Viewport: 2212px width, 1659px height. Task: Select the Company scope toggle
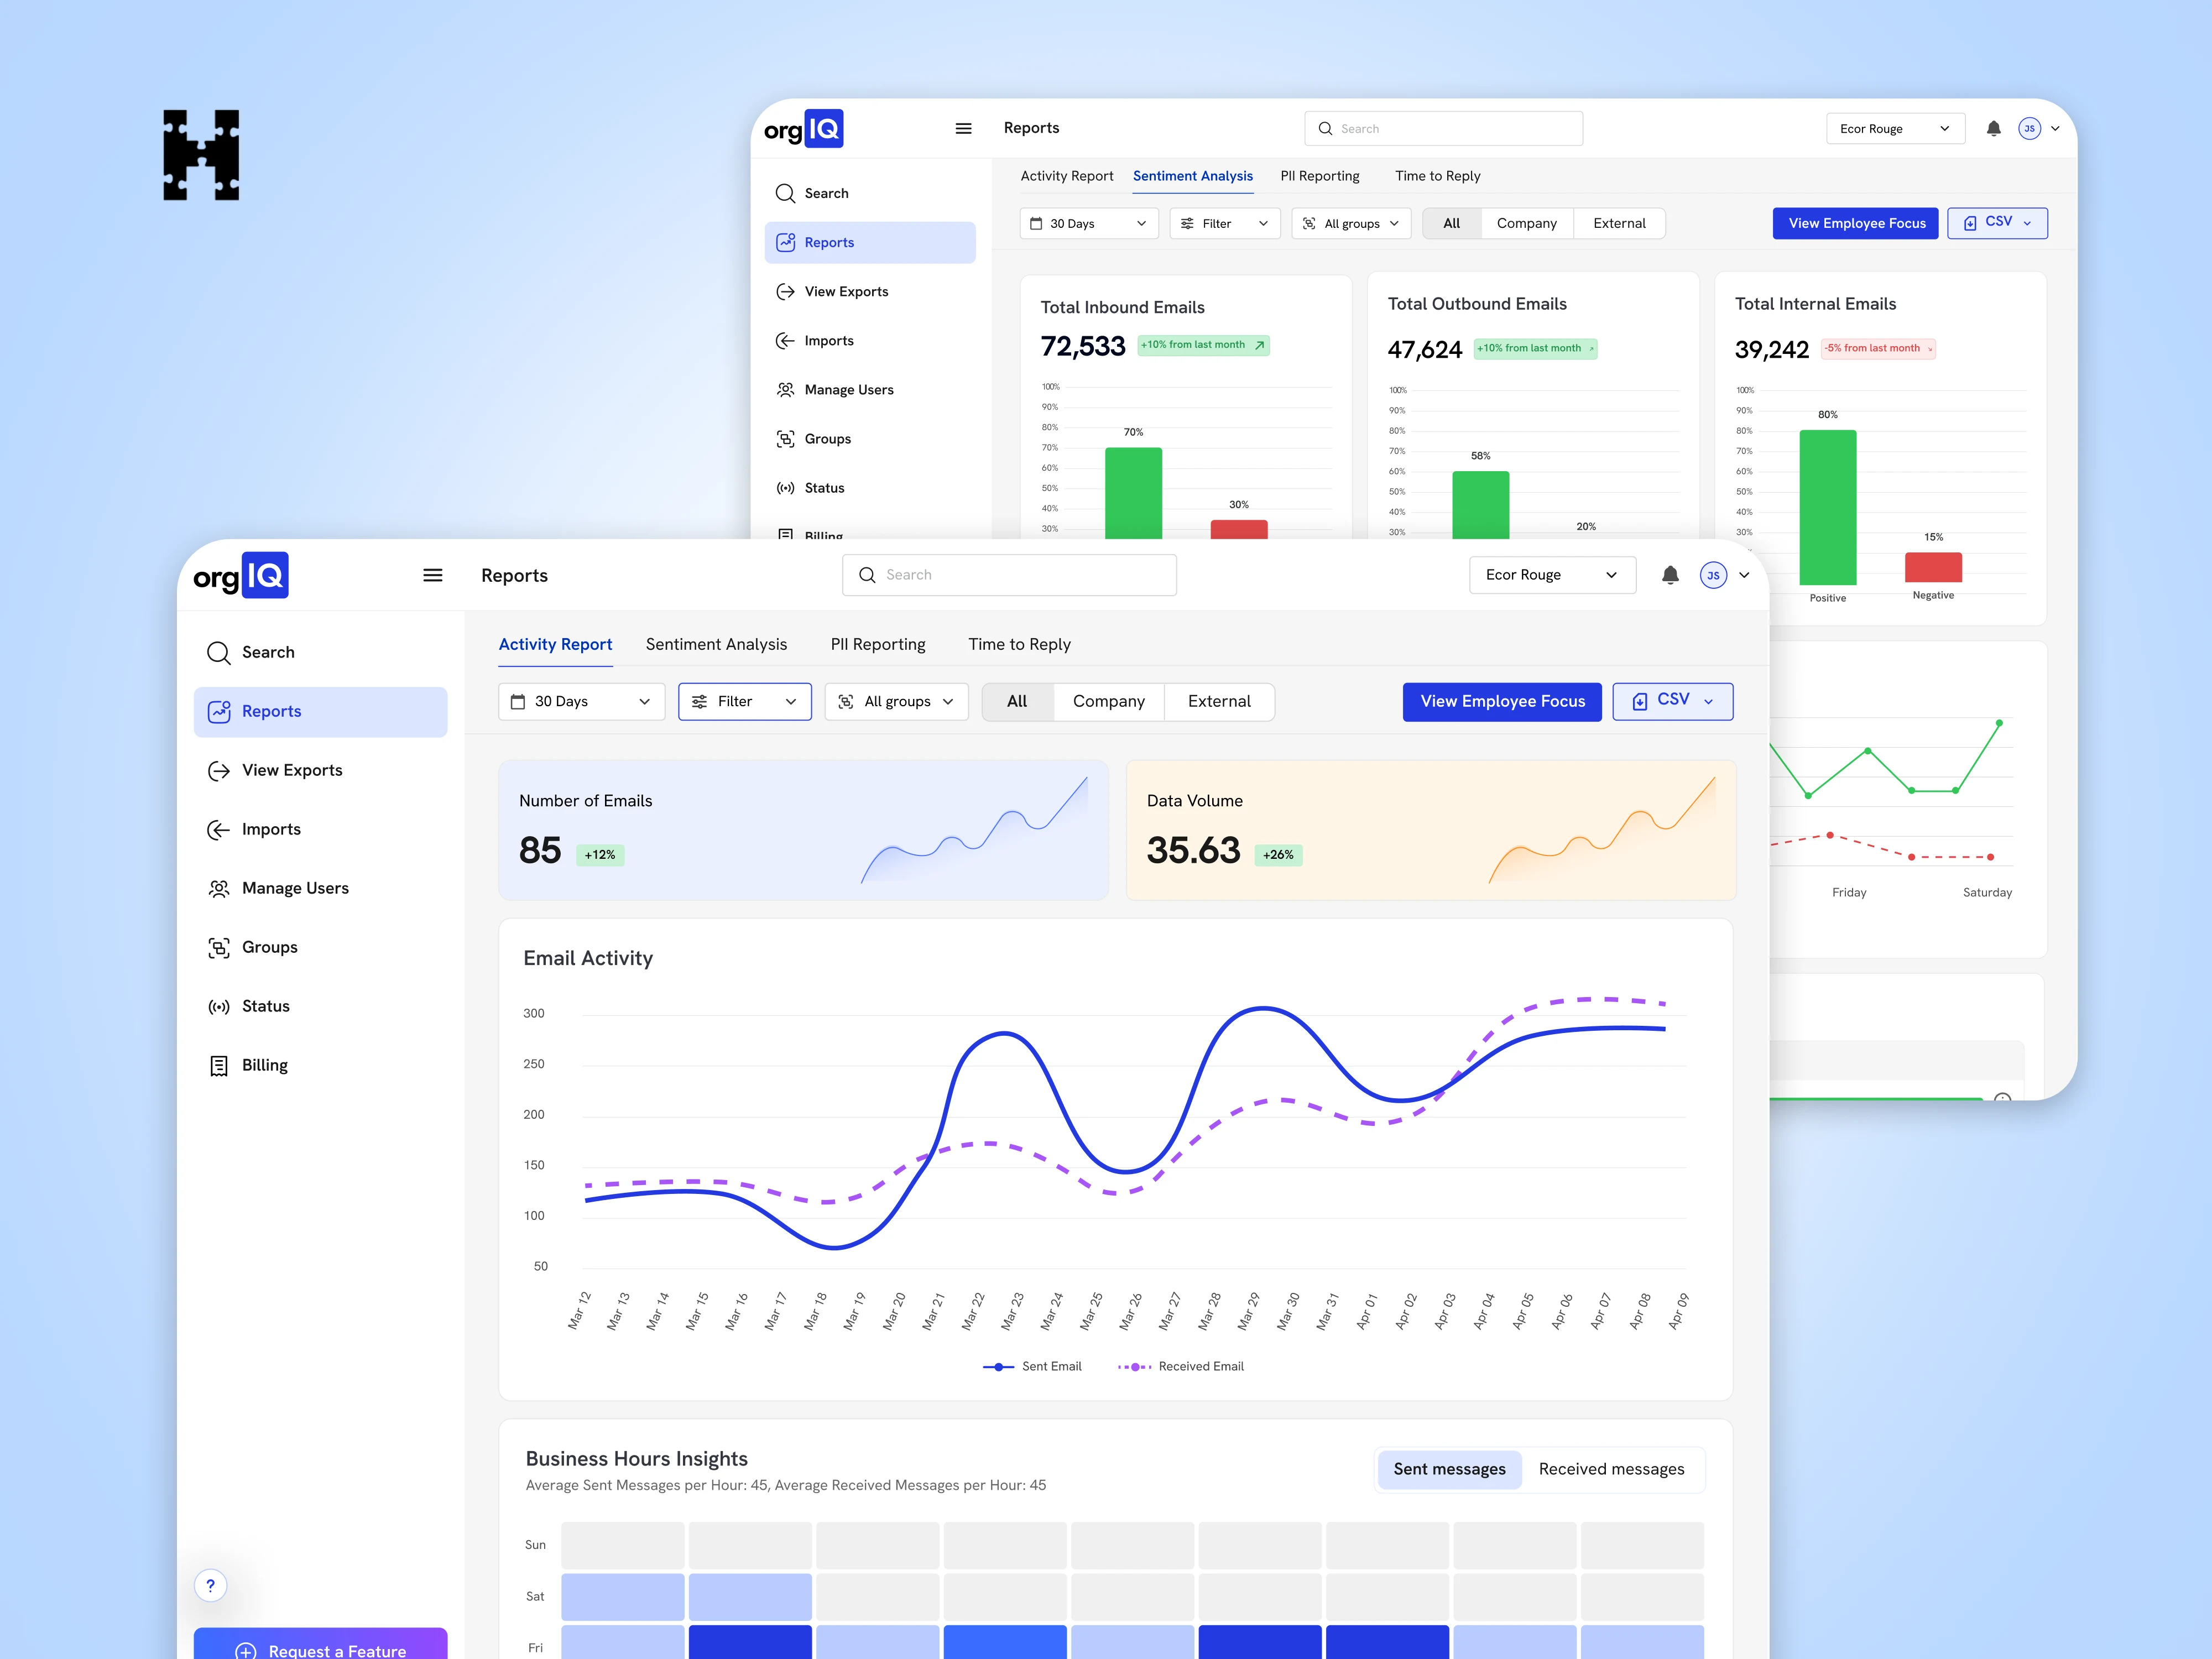click(1108, 701)
